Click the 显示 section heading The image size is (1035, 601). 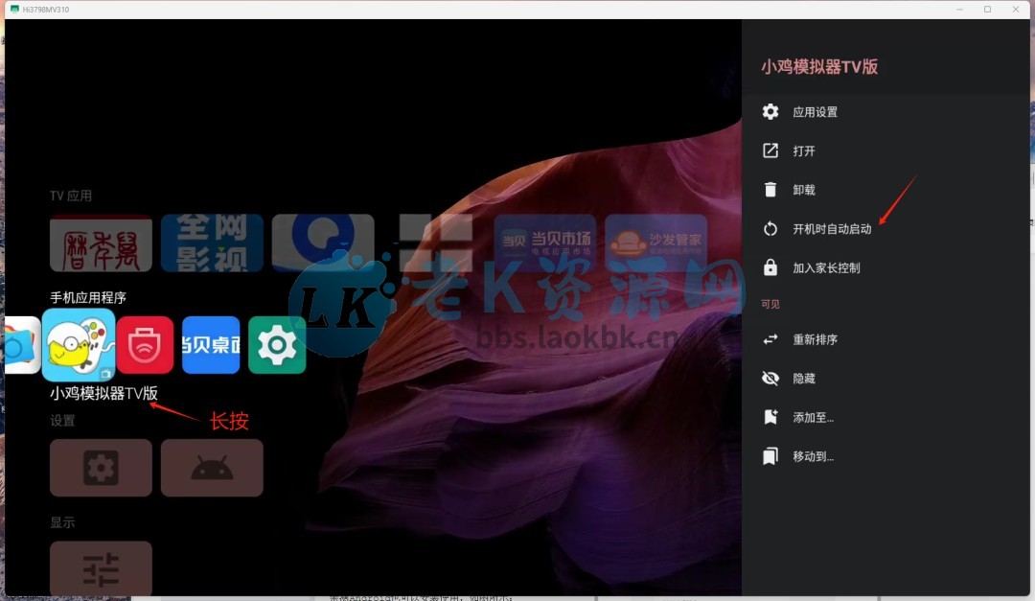62,522
